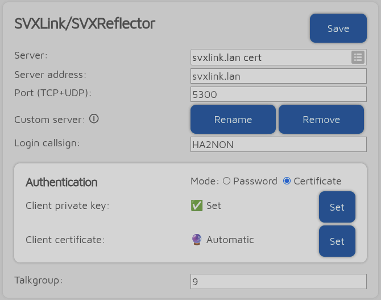Rename the custom server
The width and height of the screenshot is (381, 300).
233,120
